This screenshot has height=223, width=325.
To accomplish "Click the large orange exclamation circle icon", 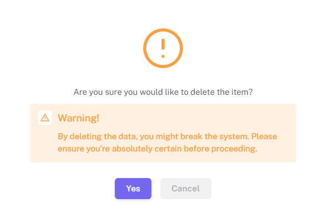I will 163,48.
